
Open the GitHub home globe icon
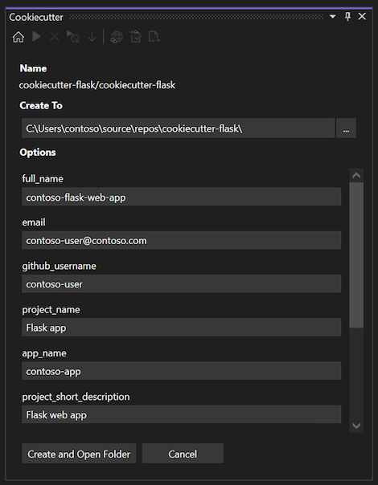(x=117, y=37)
